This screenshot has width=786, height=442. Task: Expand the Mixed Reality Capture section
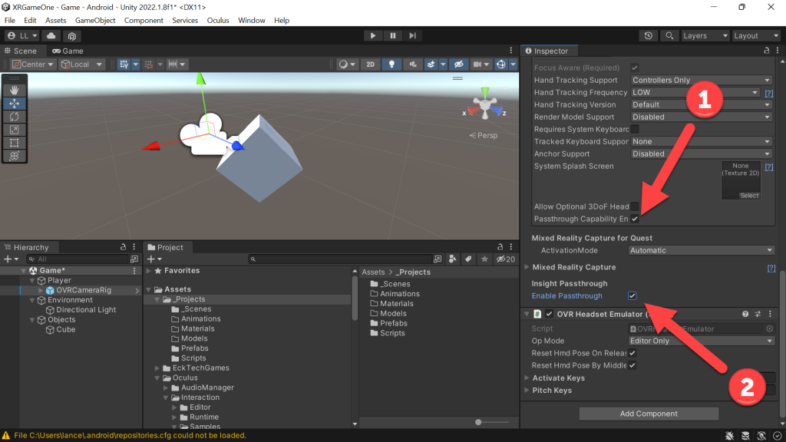[527, 267]
